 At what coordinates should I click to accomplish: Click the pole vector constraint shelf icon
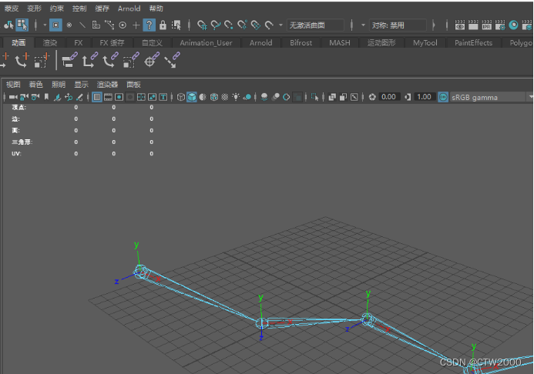[172, 61]
